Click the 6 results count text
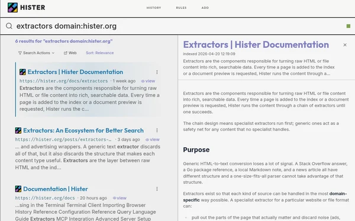Viewport: 355px width, 221px height. pos(64,41)
